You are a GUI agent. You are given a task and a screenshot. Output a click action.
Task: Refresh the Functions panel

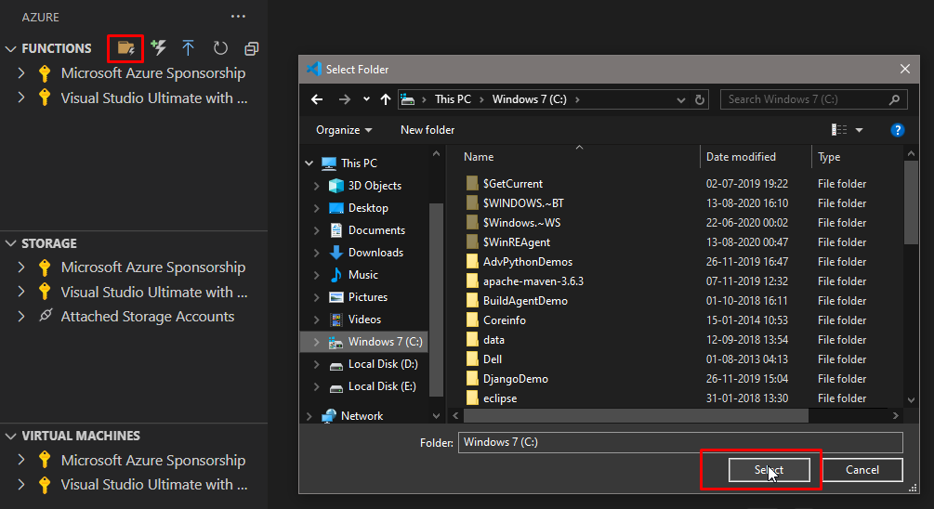(x=220, y=48)
